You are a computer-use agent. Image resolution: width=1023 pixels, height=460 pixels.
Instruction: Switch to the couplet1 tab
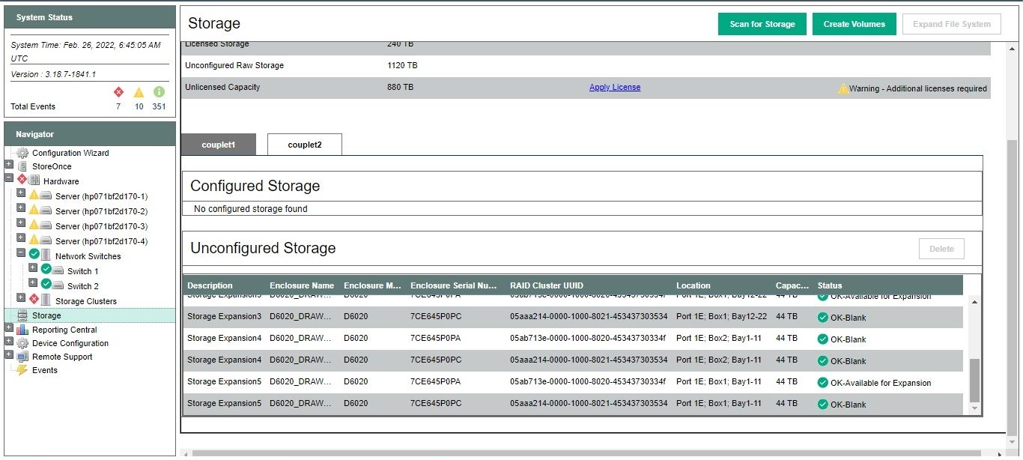coord(219,145)
